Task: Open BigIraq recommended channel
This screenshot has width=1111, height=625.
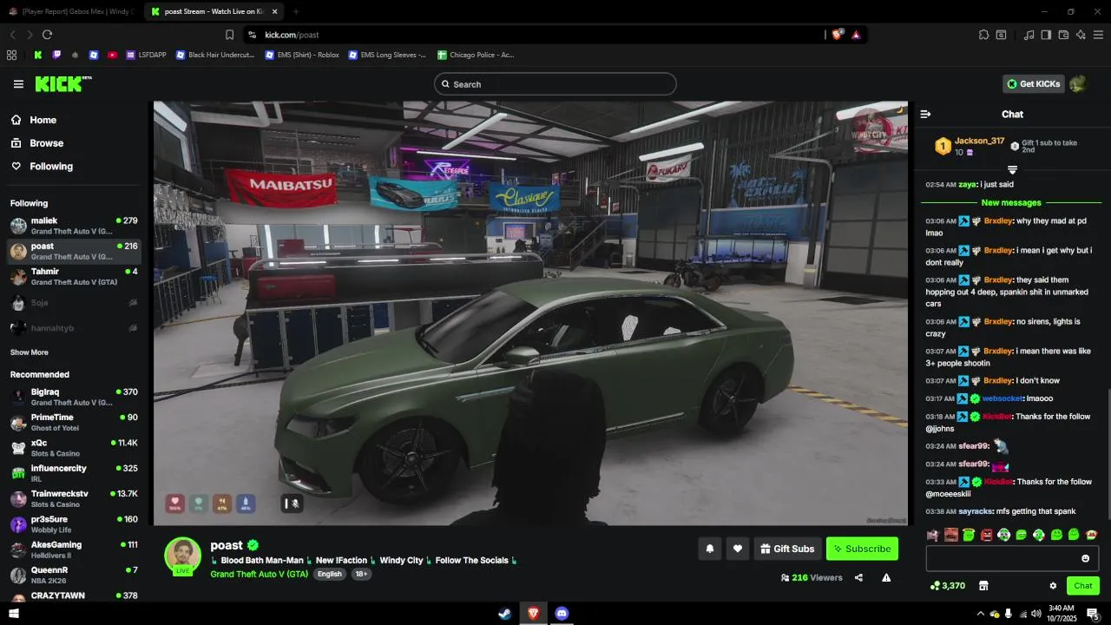Action: (74, 397)
